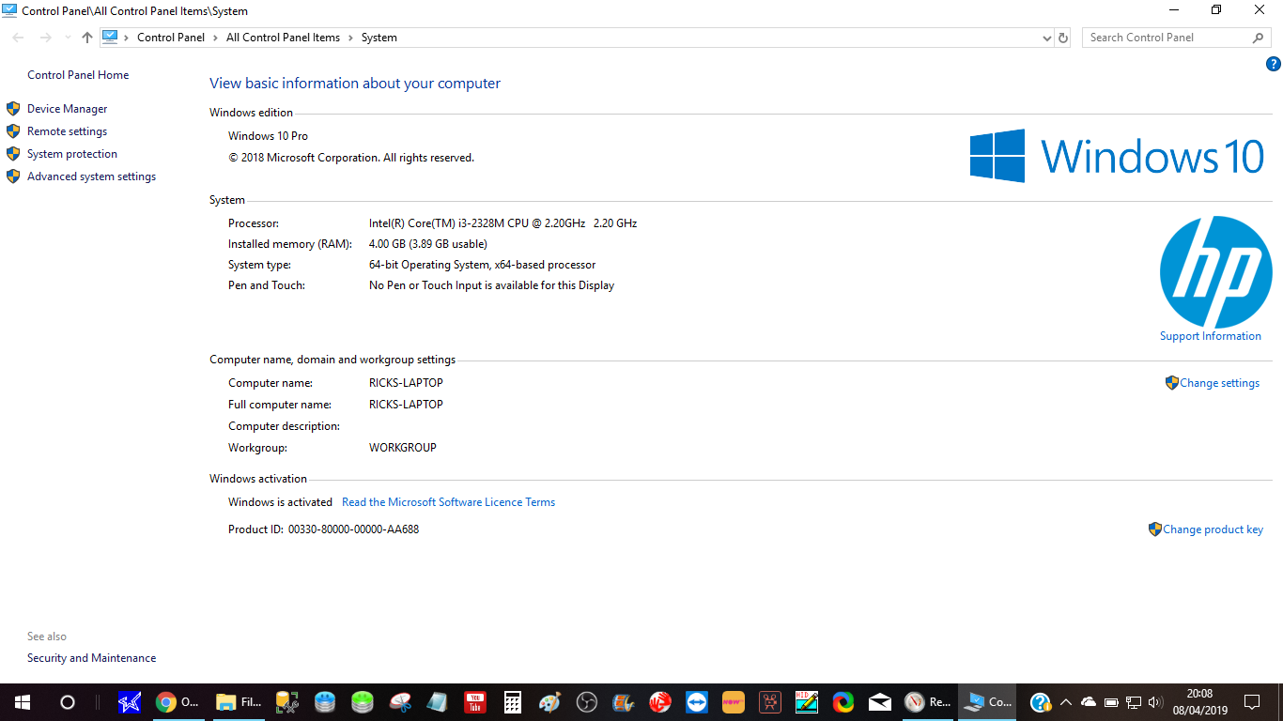Open the Mail envelope icon in taskbar

tap(879, 702)
